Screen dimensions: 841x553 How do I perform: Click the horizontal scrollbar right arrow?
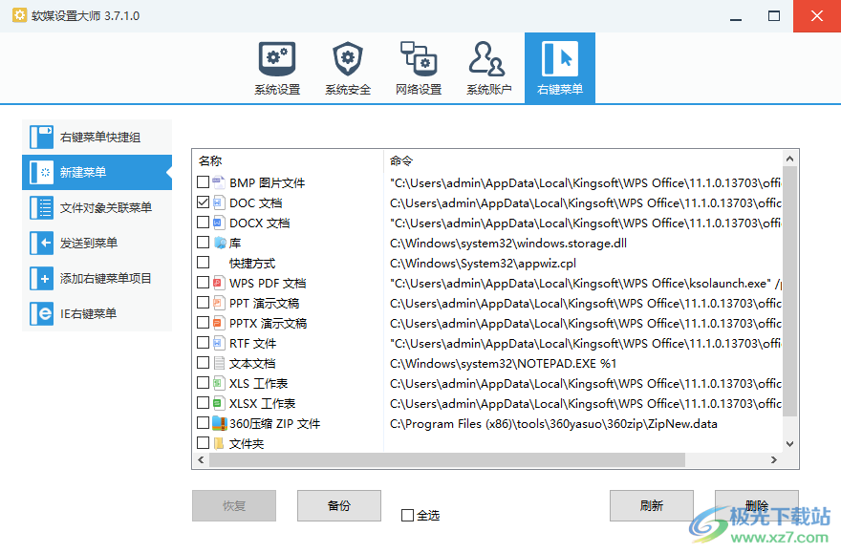pos(774,459)
